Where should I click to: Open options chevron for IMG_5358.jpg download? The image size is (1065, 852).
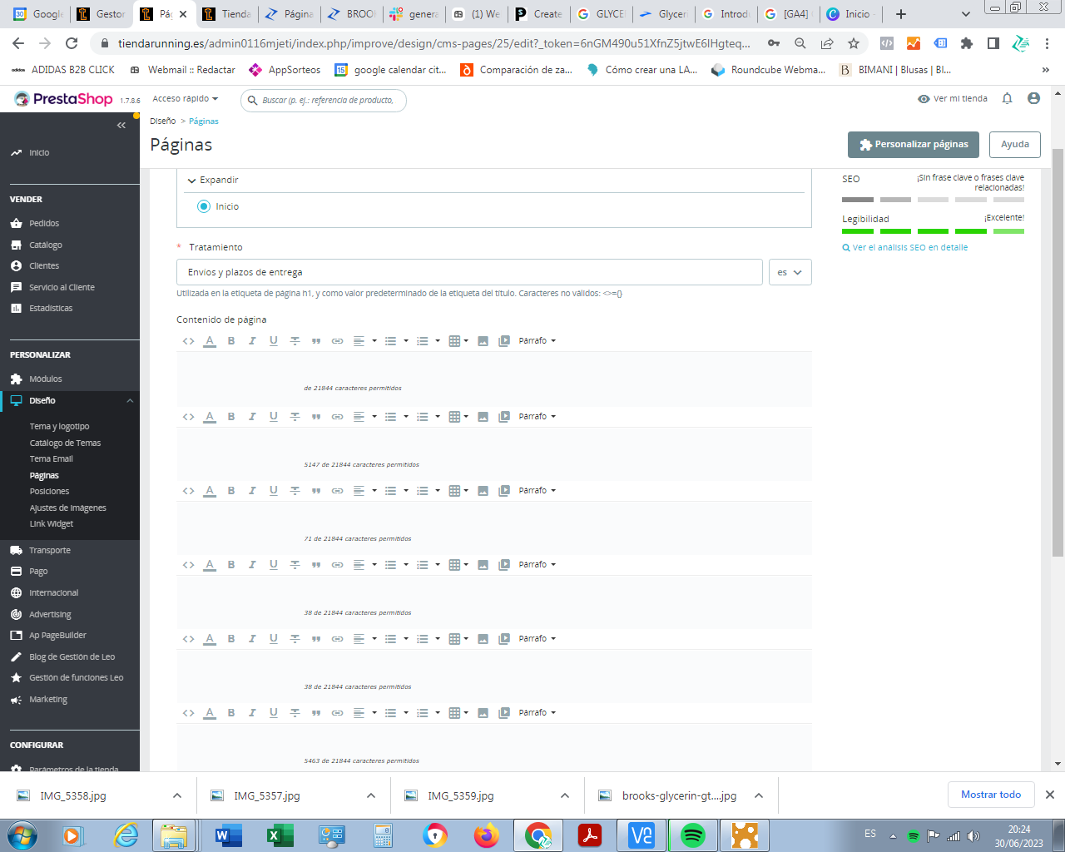[x=177, y=796]
